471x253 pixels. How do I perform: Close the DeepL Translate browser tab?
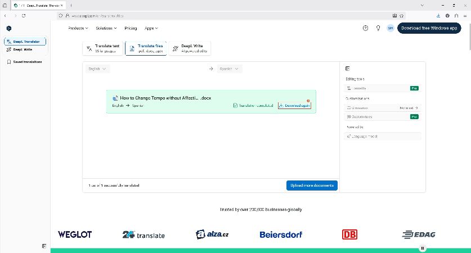pyautogui.click(x=61, y=6)
